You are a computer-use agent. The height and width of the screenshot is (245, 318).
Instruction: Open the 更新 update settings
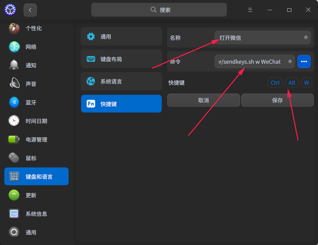tap(36, 195)
